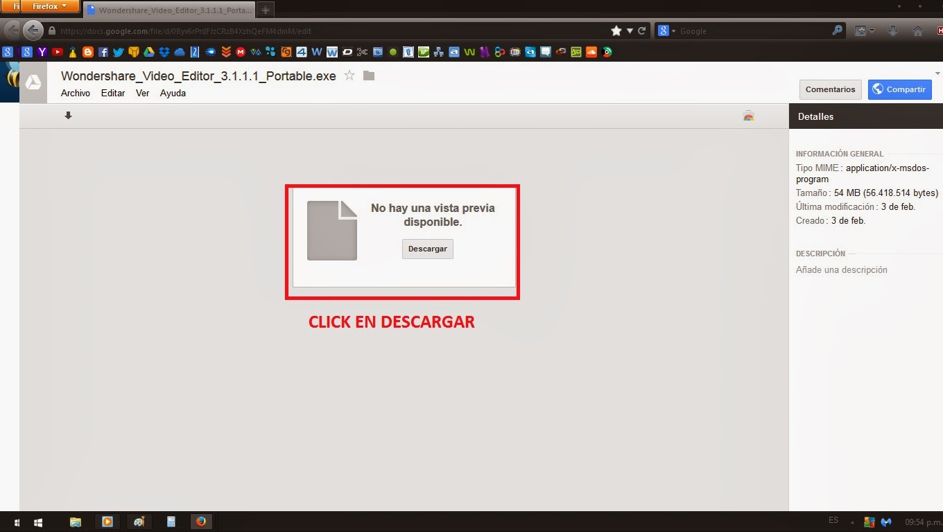Click the Detalles panel header
This screenshot has height=532, width=943.
866,116
